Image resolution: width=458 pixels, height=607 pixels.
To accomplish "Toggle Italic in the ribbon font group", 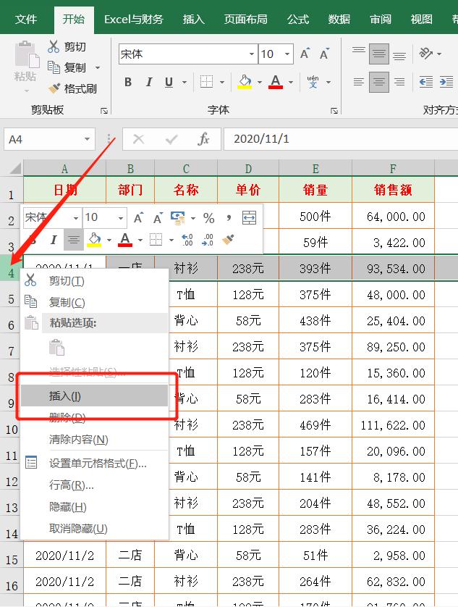I will pyautogui.click(x=149, y=82).
